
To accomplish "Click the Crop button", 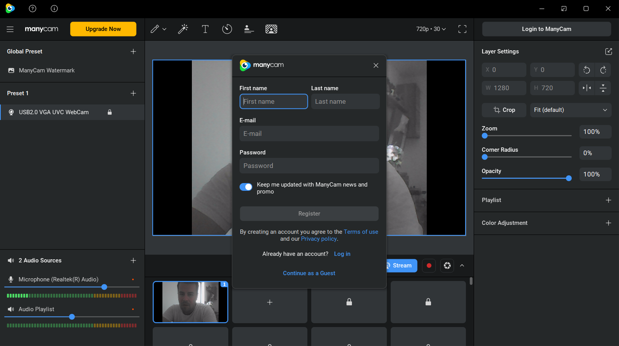I will tap(504, 110).
